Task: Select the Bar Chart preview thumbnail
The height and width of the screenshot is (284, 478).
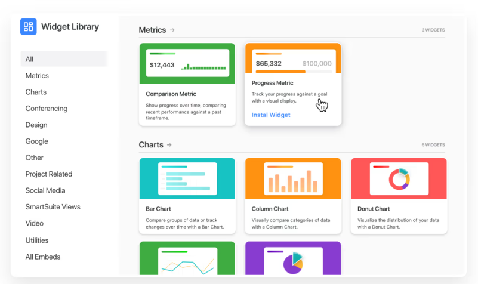Action: 187,178
